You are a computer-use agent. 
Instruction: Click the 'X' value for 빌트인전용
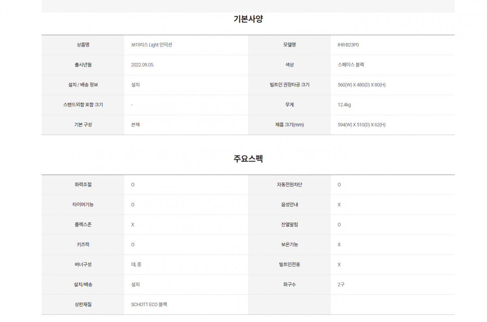[339, 265]
